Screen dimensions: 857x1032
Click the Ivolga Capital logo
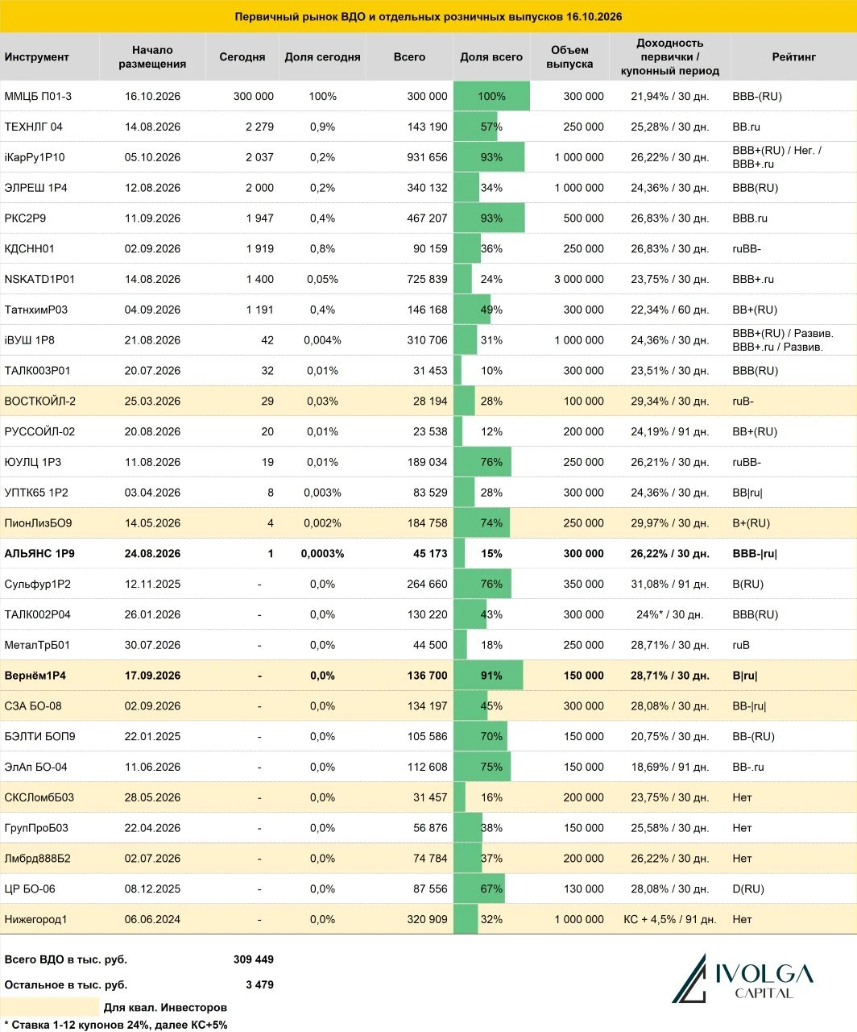tap(743, 978)
